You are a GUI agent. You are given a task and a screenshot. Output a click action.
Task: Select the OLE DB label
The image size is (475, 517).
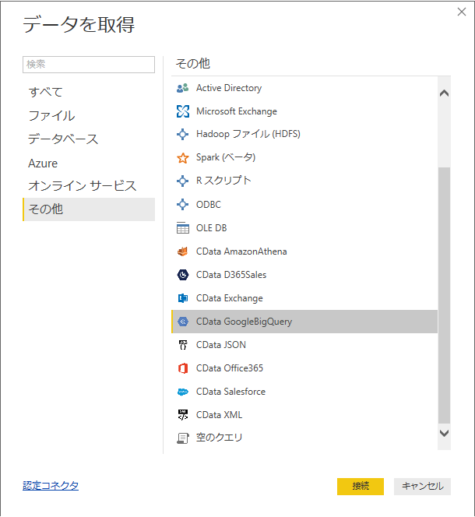pyautogui.click(x=212, y=228)
